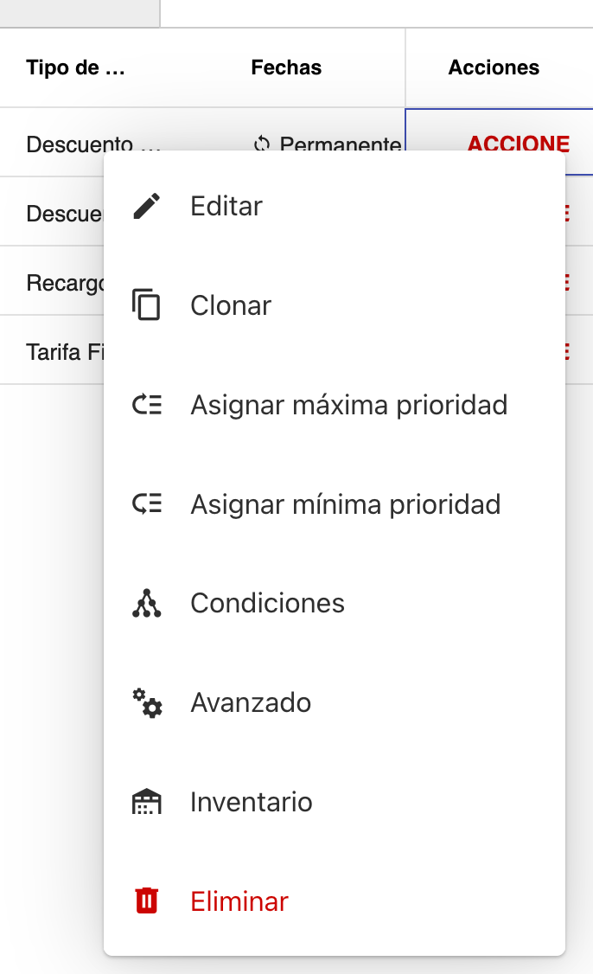This screenshot has height=974, width=593.
Task: Open the ACCIONE dropdown
Action: pyautogui.click(x=519, y=144)
